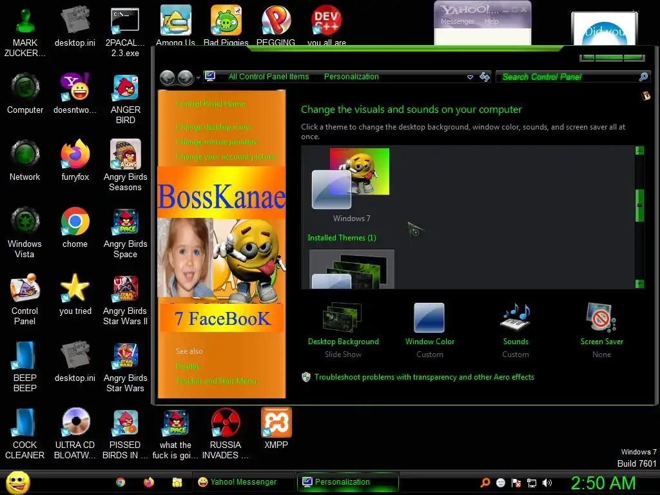
Task: Click the theme list scroll-up arrow
Action: pos(639,151)
